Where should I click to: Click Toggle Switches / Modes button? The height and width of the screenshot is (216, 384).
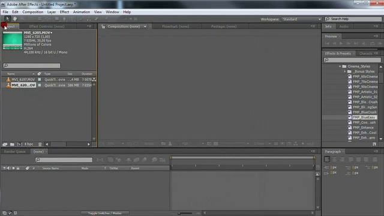[x=105, y=214]
